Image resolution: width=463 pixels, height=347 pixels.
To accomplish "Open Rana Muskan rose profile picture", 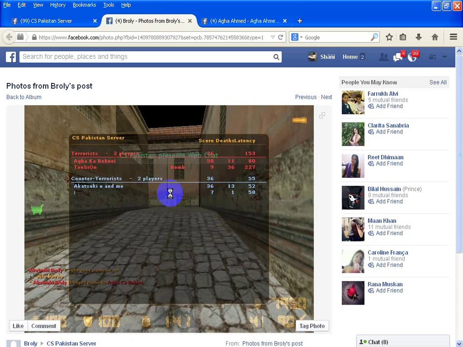I will click(353, 293).
